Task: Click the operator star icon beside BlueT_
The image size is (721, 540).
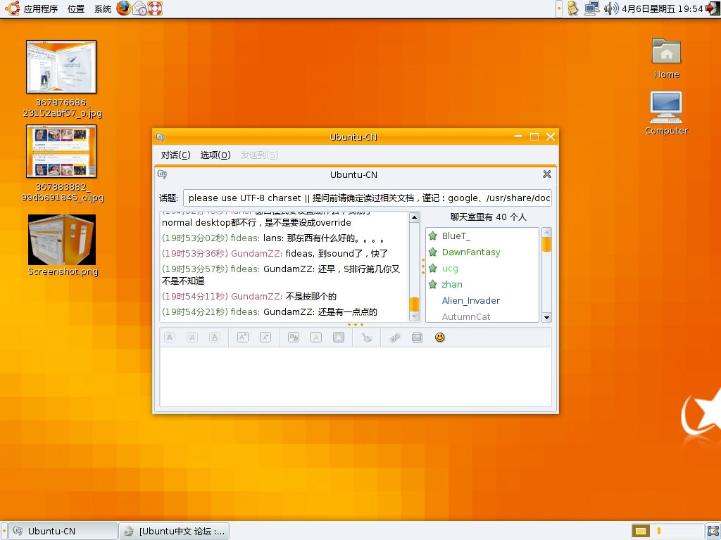Action: (x=433, y=236)
